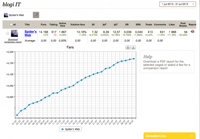Click the 14,000 y-axis label
This screenshot has width=200, height=139.
pos(10,97)
